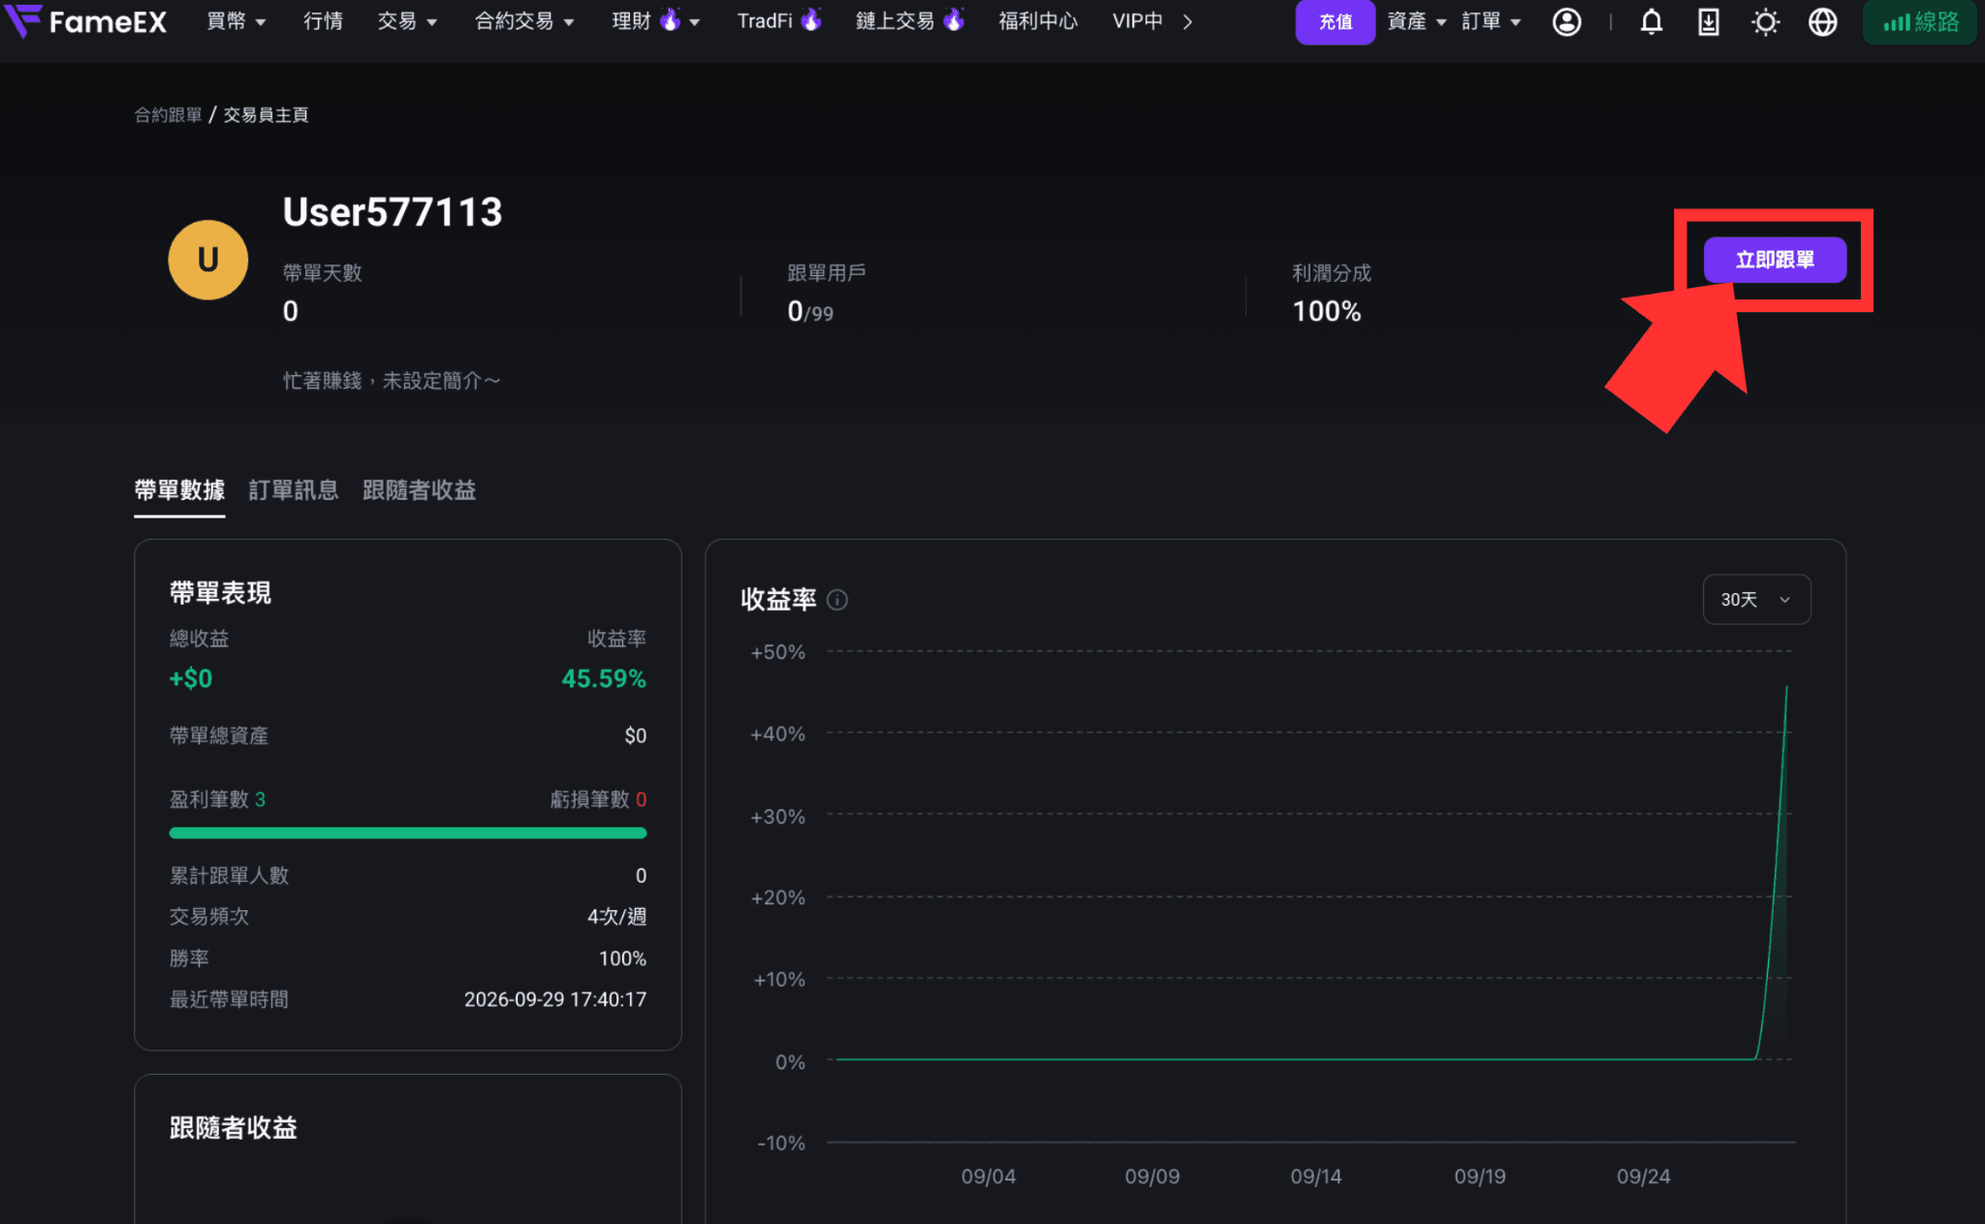1985x1224 pixels.
Task: Click the 充值 deposit button
Action: pos(1335,21)
